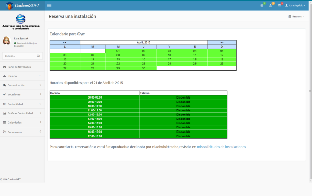The image size is (312, 196).
Task: Select day 24 in the calendar
Action: (x=169, y=64)
